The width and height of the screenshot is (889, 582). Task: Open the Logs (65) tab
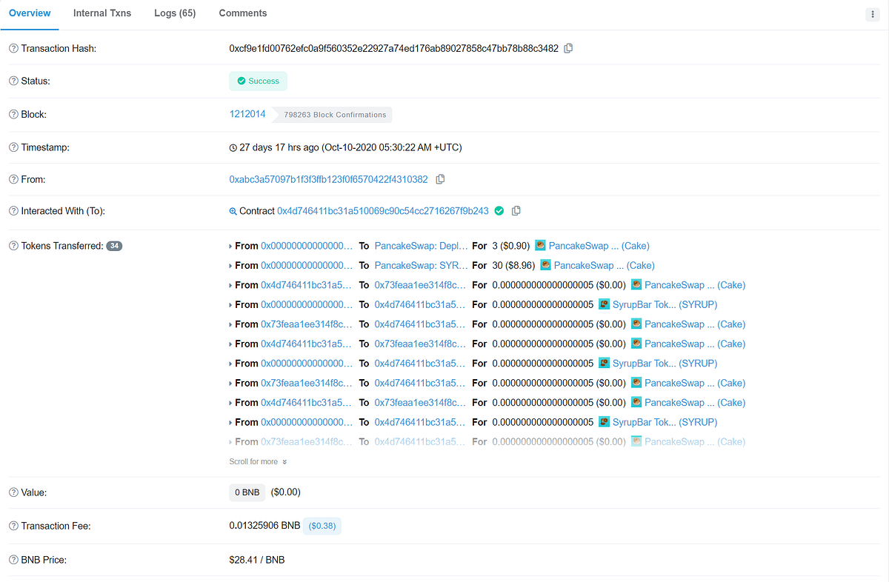pyautogui.click(x=174, y=13)
